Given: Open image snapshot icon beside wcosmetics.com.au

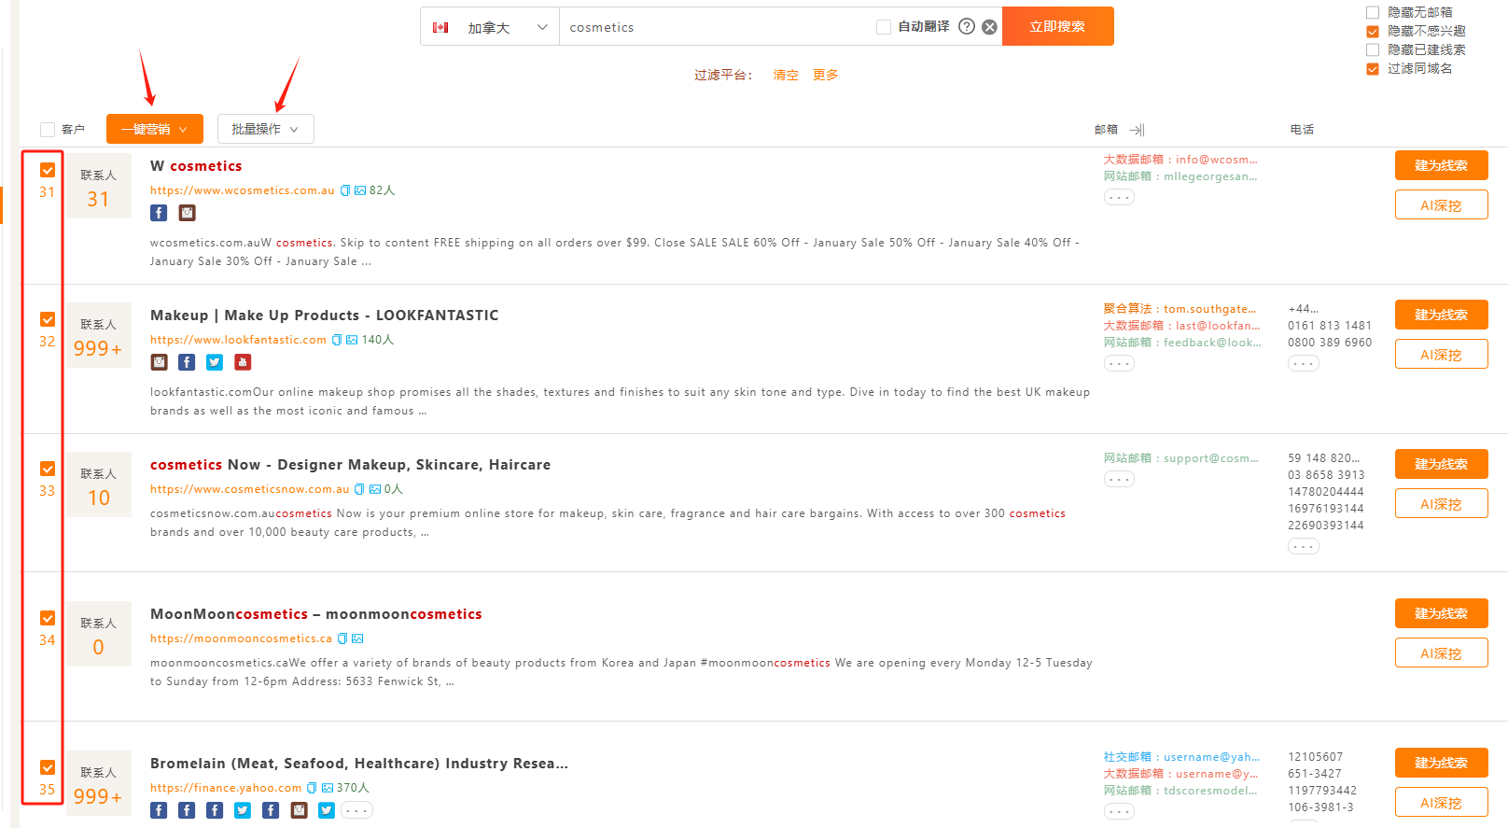Looking at the screenshot, I should coord(360,190).
